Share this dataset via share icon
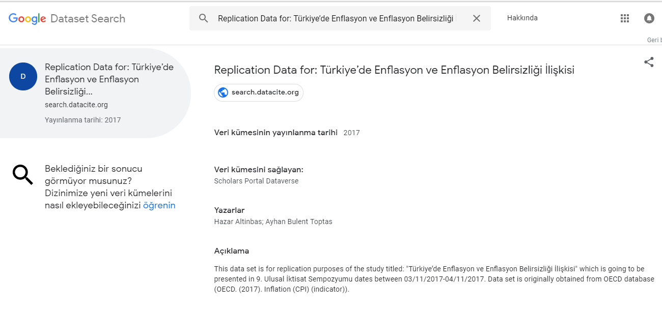This screenshot has height=314, width=662. tap(649, 62)
